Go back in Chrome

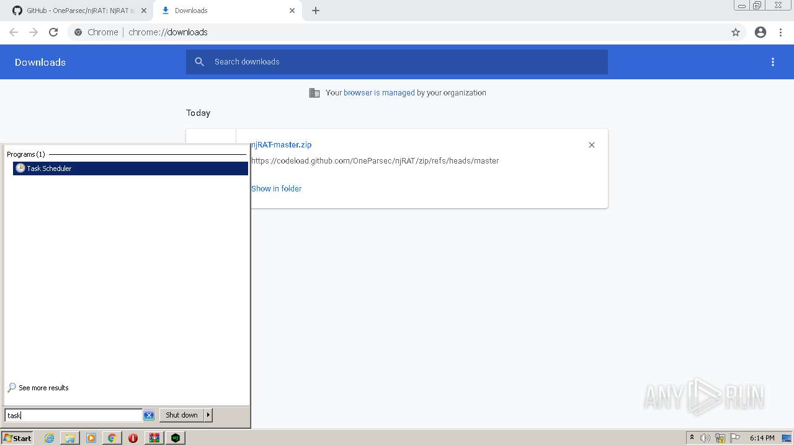coord(14,32)
